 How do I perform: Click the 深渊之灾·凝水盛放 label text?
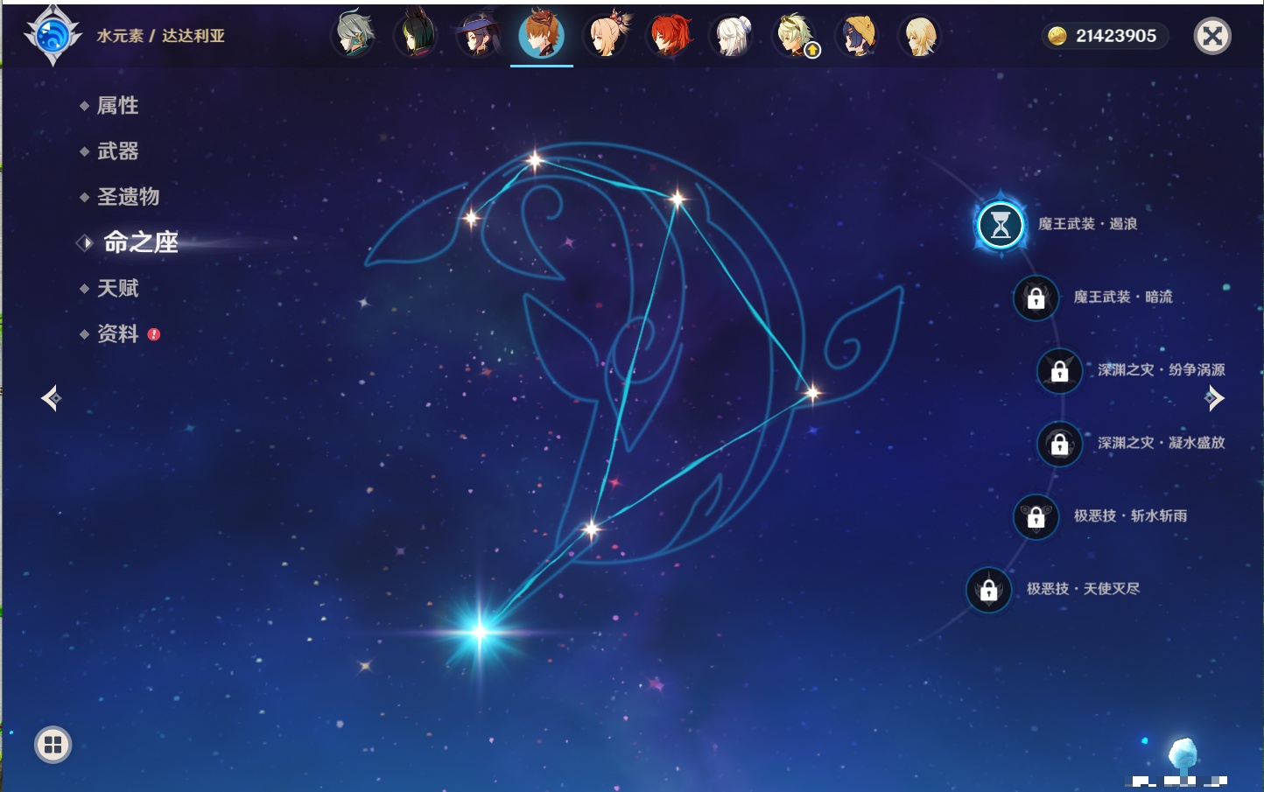(1162, 443)
